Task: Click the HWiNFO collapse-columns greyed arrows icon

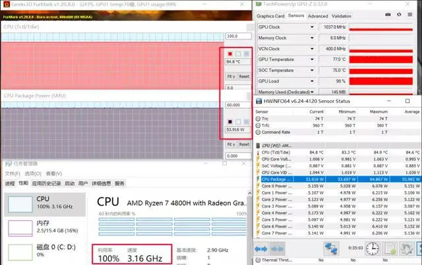Action: pyautogui.click(x=277, y=249)
